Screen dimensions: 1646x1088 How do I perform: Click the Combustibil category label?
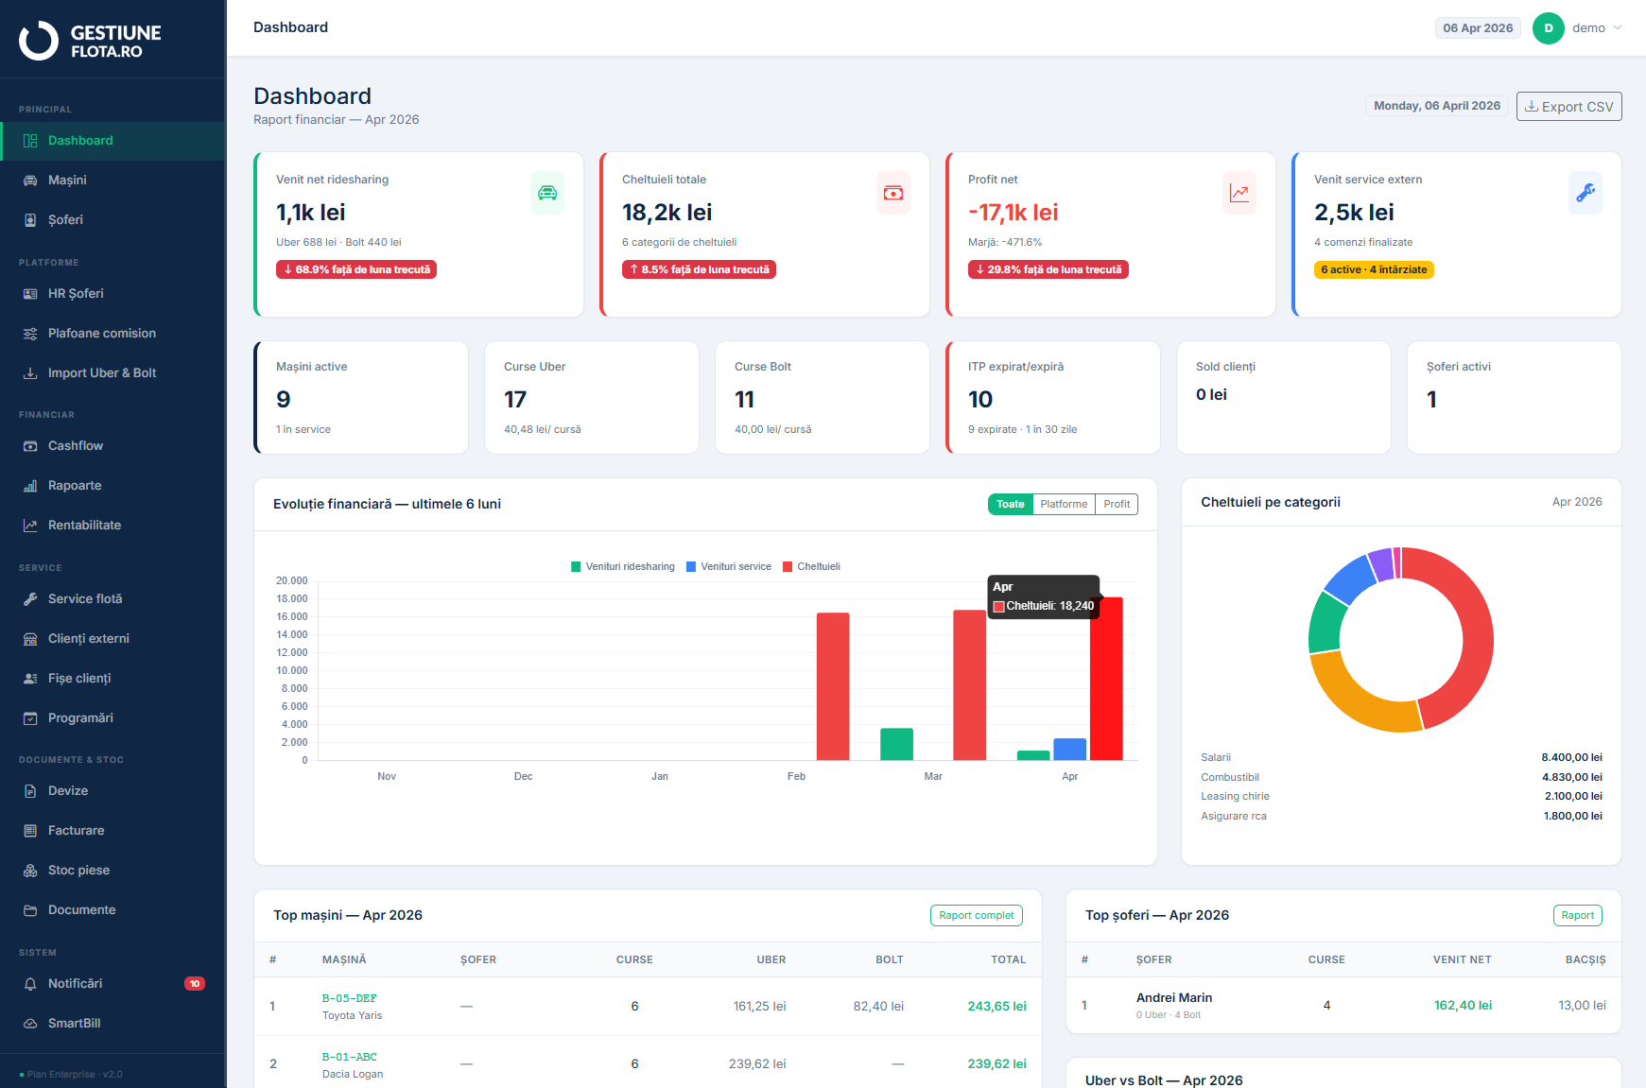(x=1230, y=778)
